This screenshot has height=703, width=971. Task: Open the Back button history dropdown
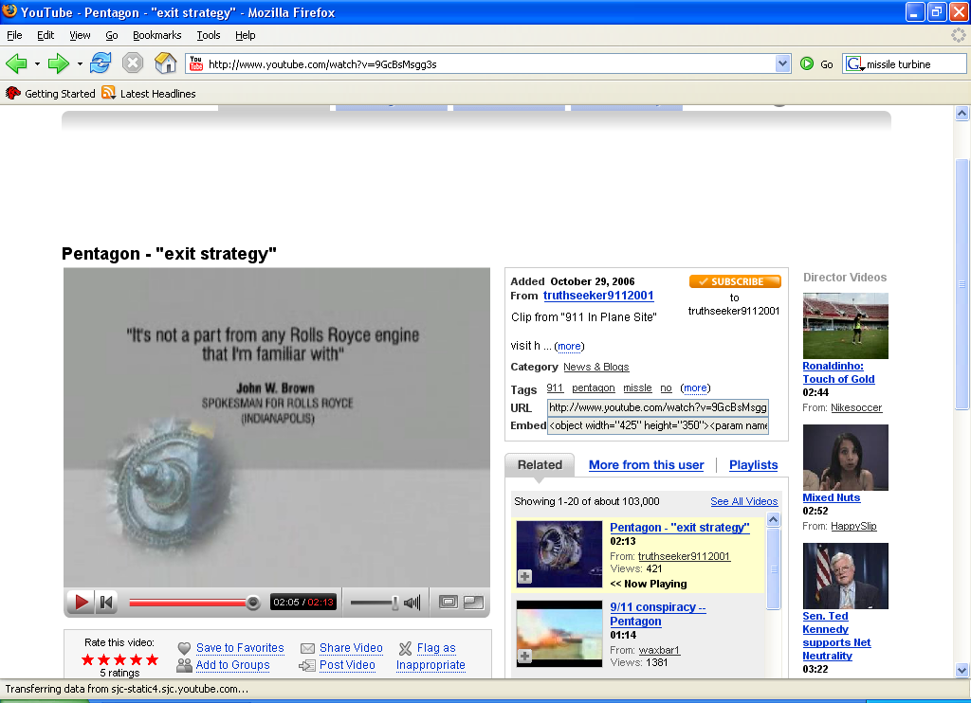(37, 63)
